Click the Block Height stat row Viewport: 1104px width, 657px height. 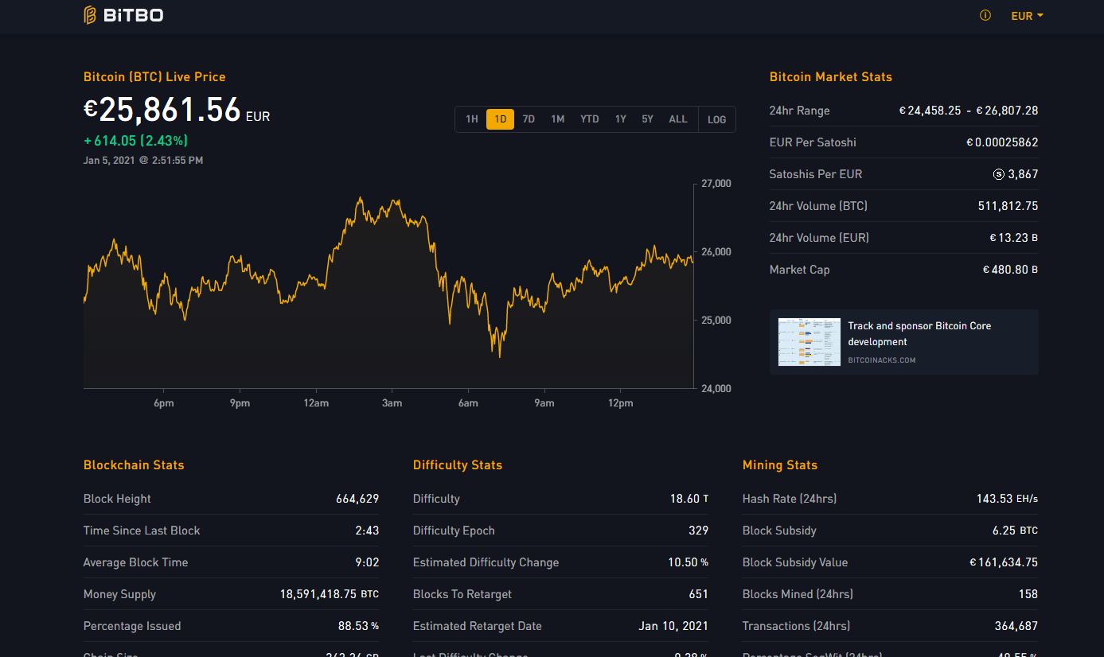pos(231,499)
